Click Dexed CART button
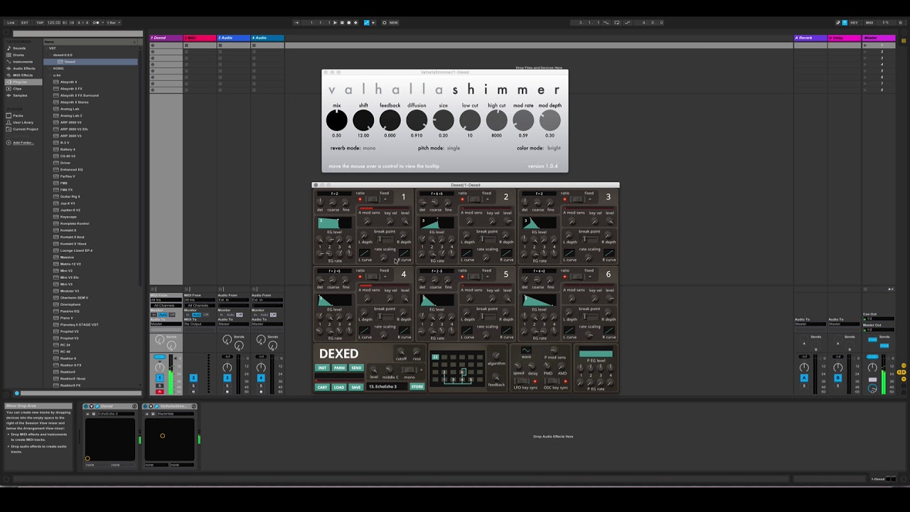 pyautogui.click(x=322, y=388)
